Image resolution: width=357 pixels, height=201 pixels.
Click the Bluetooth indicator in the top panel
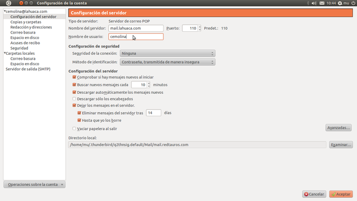click(308, 3)
